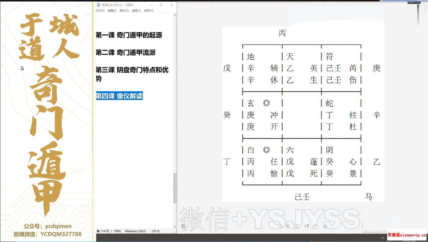
Task: Click the highlighted line '第四课 像仪解读'
Action: (119, 96)
